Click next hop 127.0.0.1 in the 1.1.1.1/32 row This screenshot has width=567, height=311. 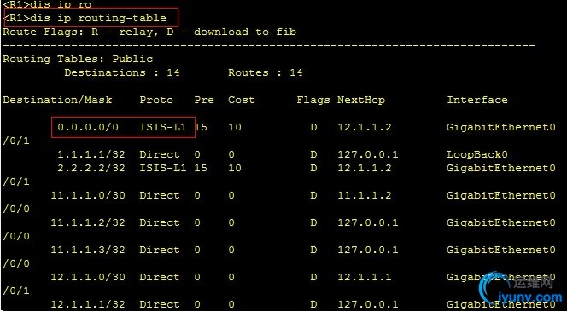coord(368,154)
